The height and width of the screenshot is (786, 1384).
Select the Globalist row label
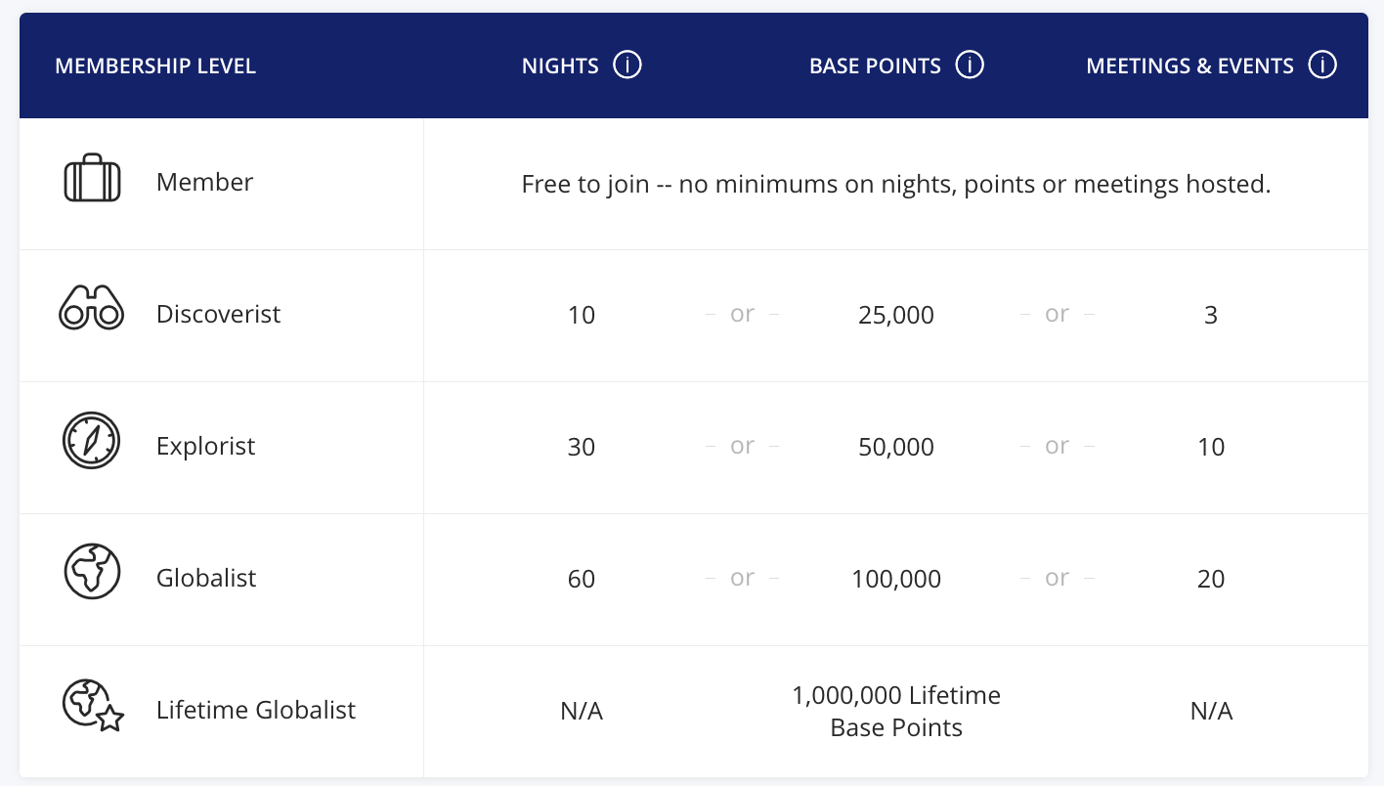206,578
